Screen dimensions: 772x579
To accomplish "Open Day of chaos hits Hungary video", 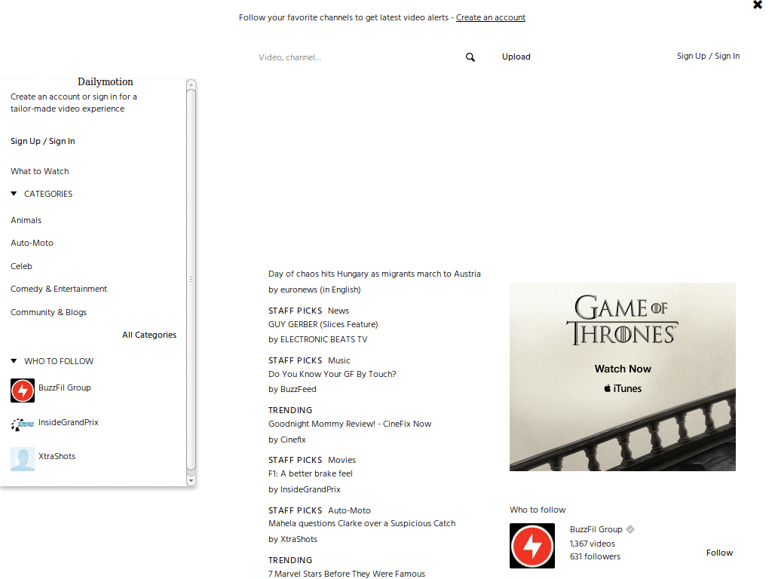I will click(x=374, y=274).
